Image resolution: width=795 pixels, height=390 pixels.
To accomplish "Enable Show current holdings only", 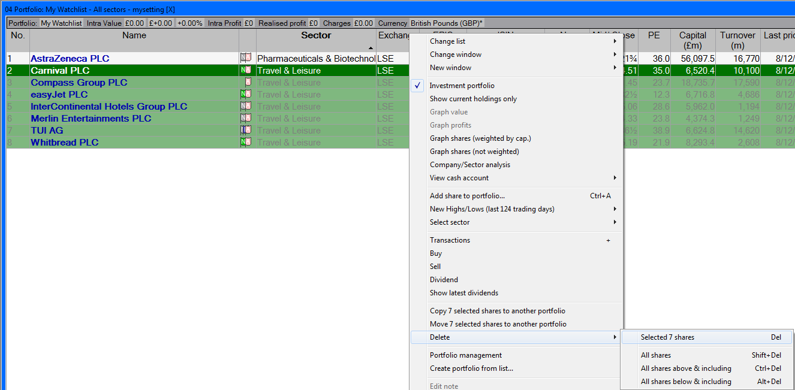I will click(x=472, y=99).
